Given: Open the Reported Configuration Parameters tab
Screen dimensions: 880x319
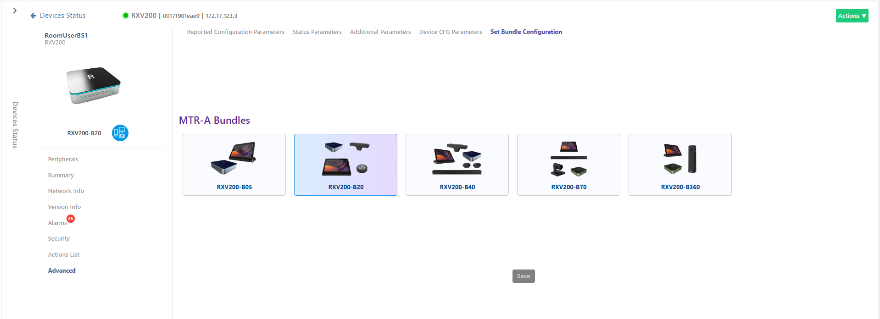Looking at the screenshot, I should pyautogui.click(x=235, y=32).
